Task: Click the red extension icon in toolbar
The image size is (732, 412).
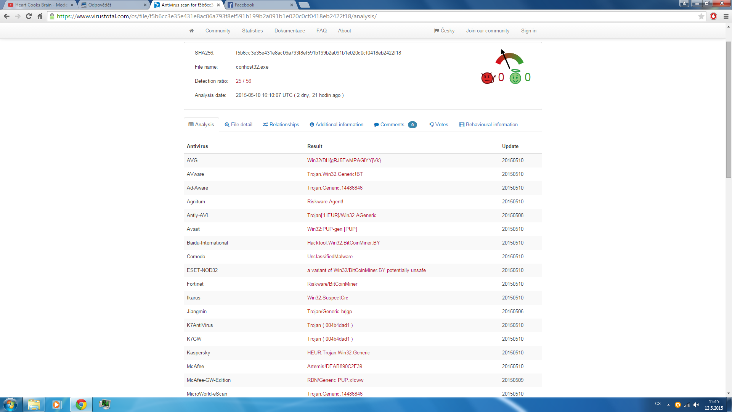Action: 714,16
